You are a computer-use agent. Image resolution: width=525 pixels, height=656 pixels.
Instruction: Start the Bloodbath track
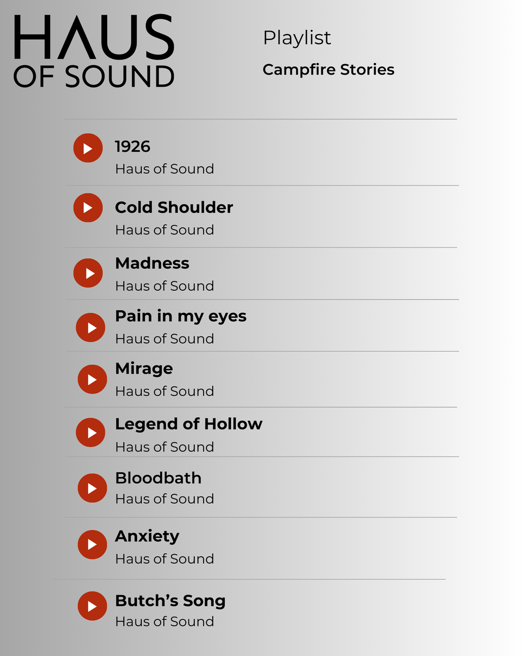(92, 488)
